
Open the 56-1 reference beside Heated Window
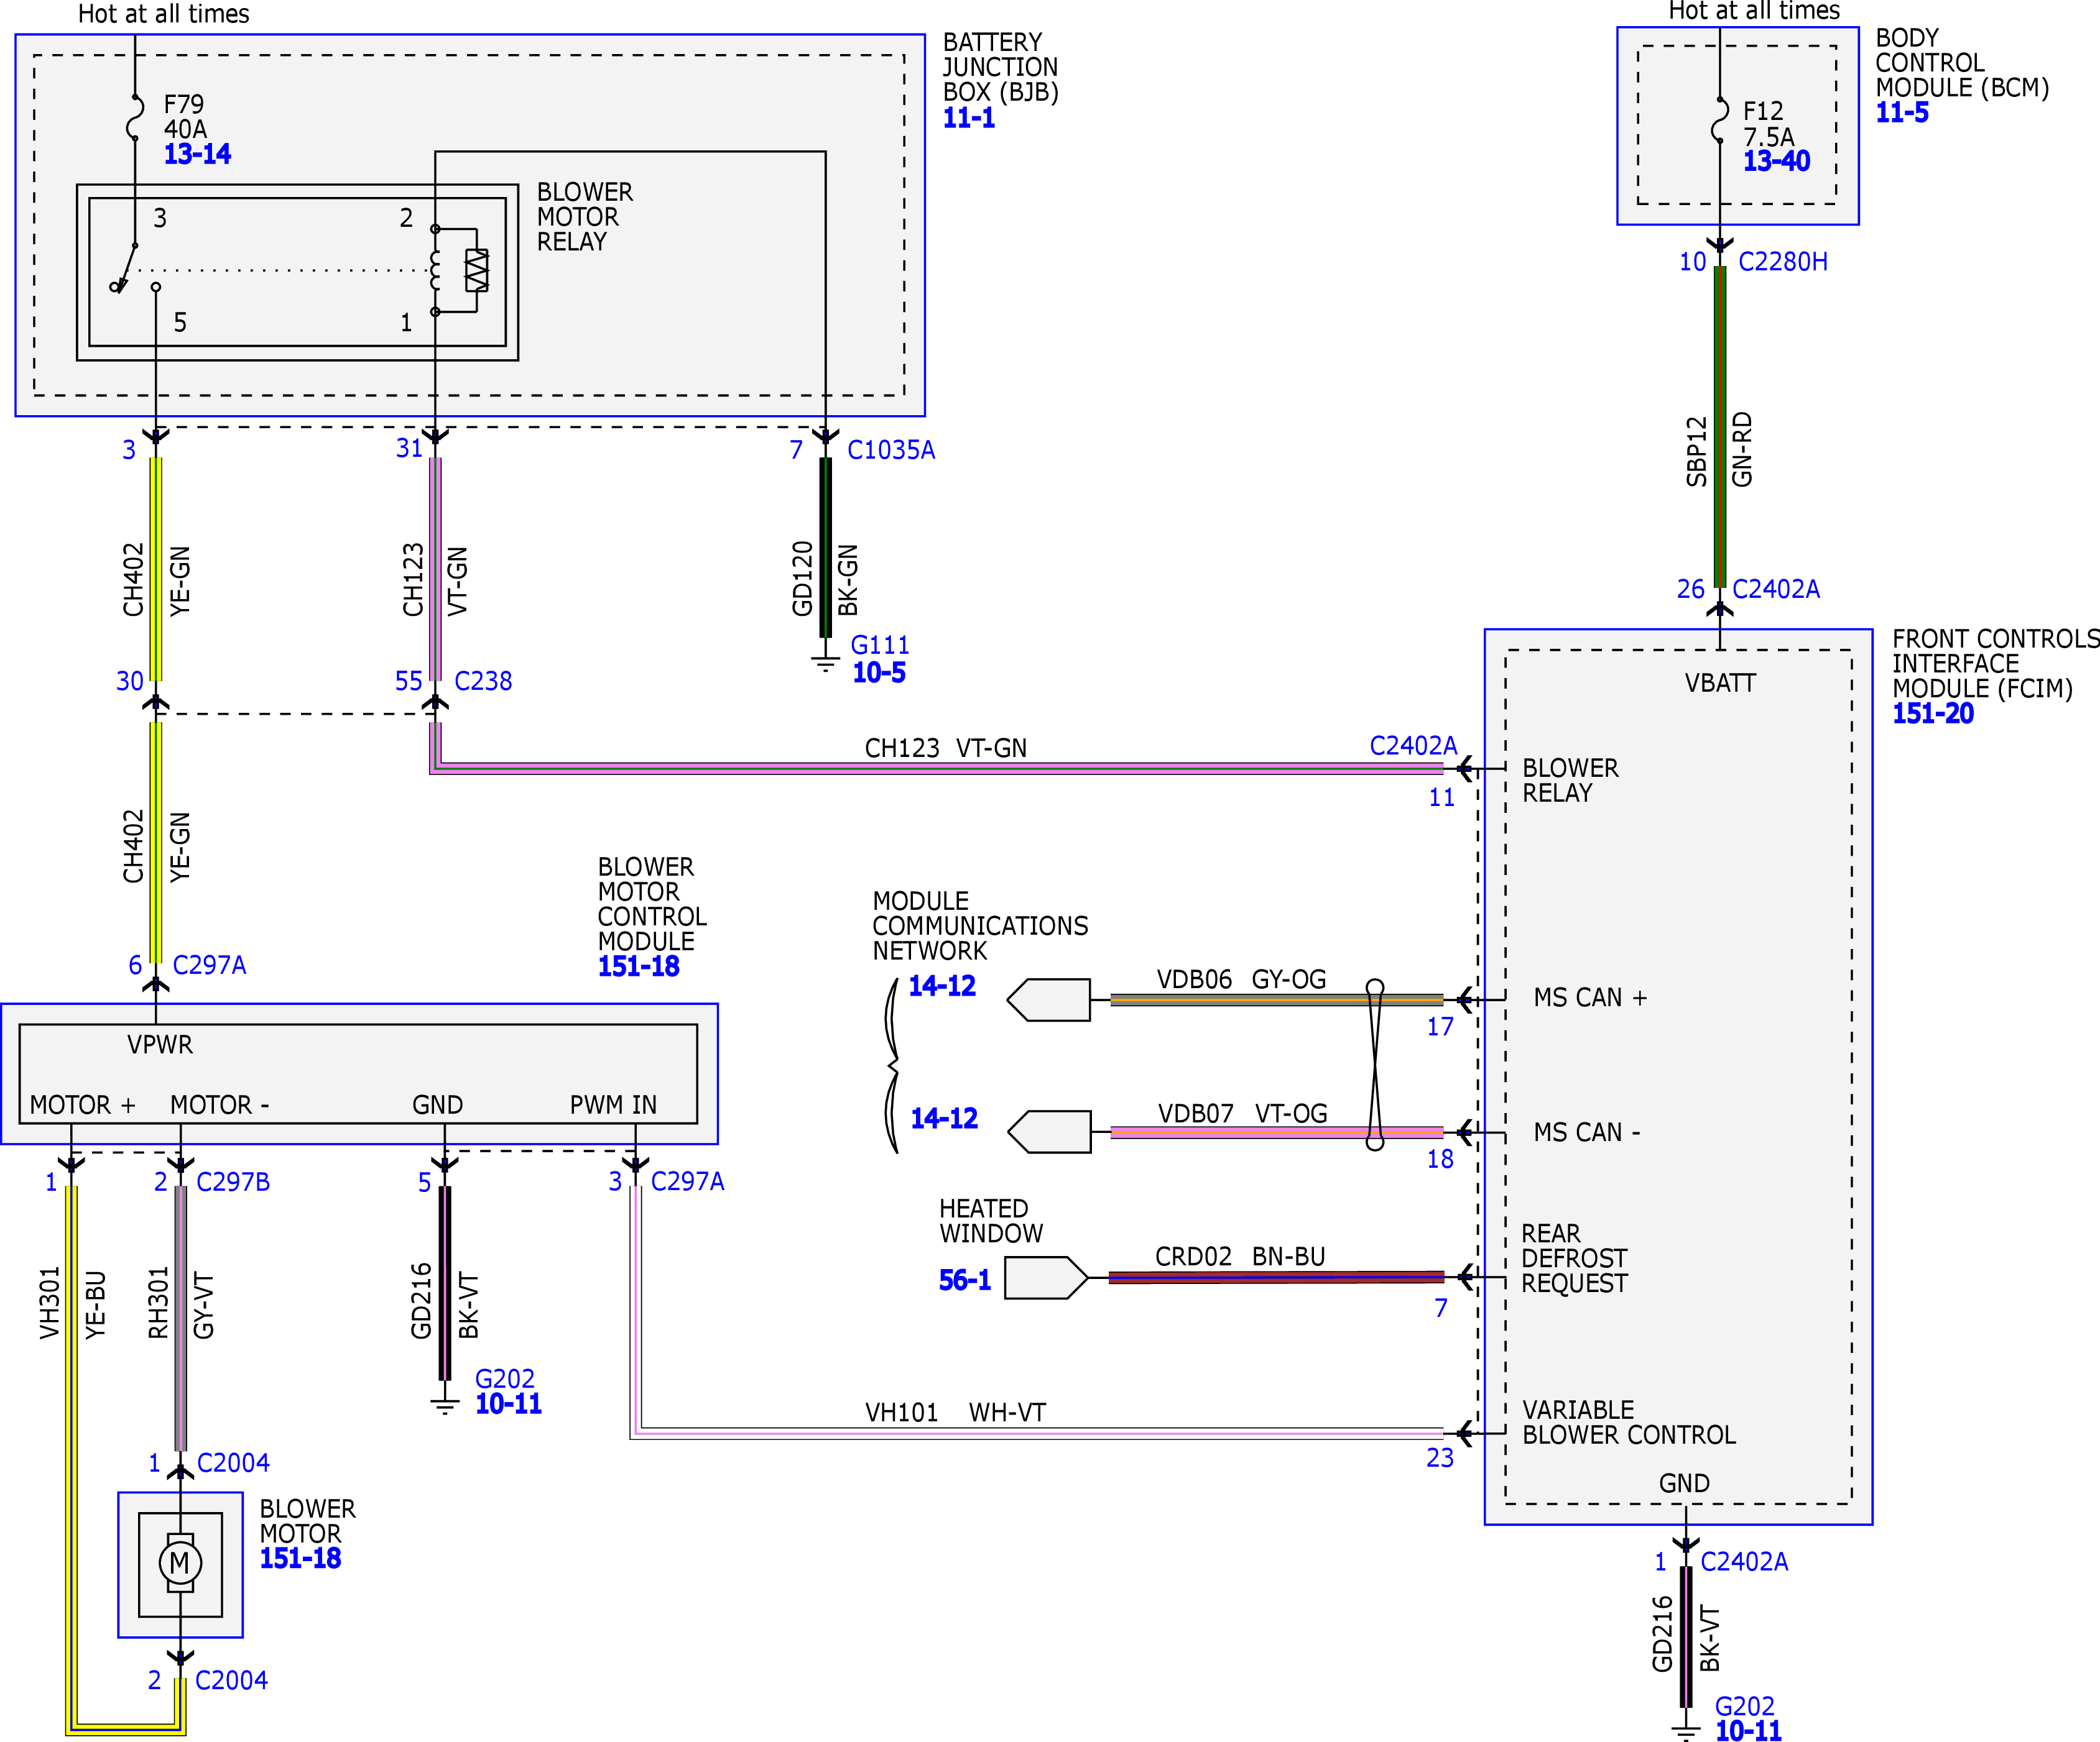[x=964, y=1280]
